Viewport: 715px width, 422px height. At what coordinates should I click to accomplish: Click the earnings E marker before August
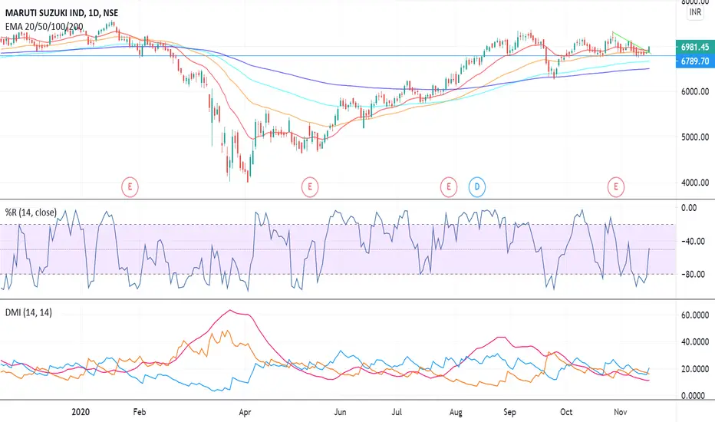(x=449, y=186)
